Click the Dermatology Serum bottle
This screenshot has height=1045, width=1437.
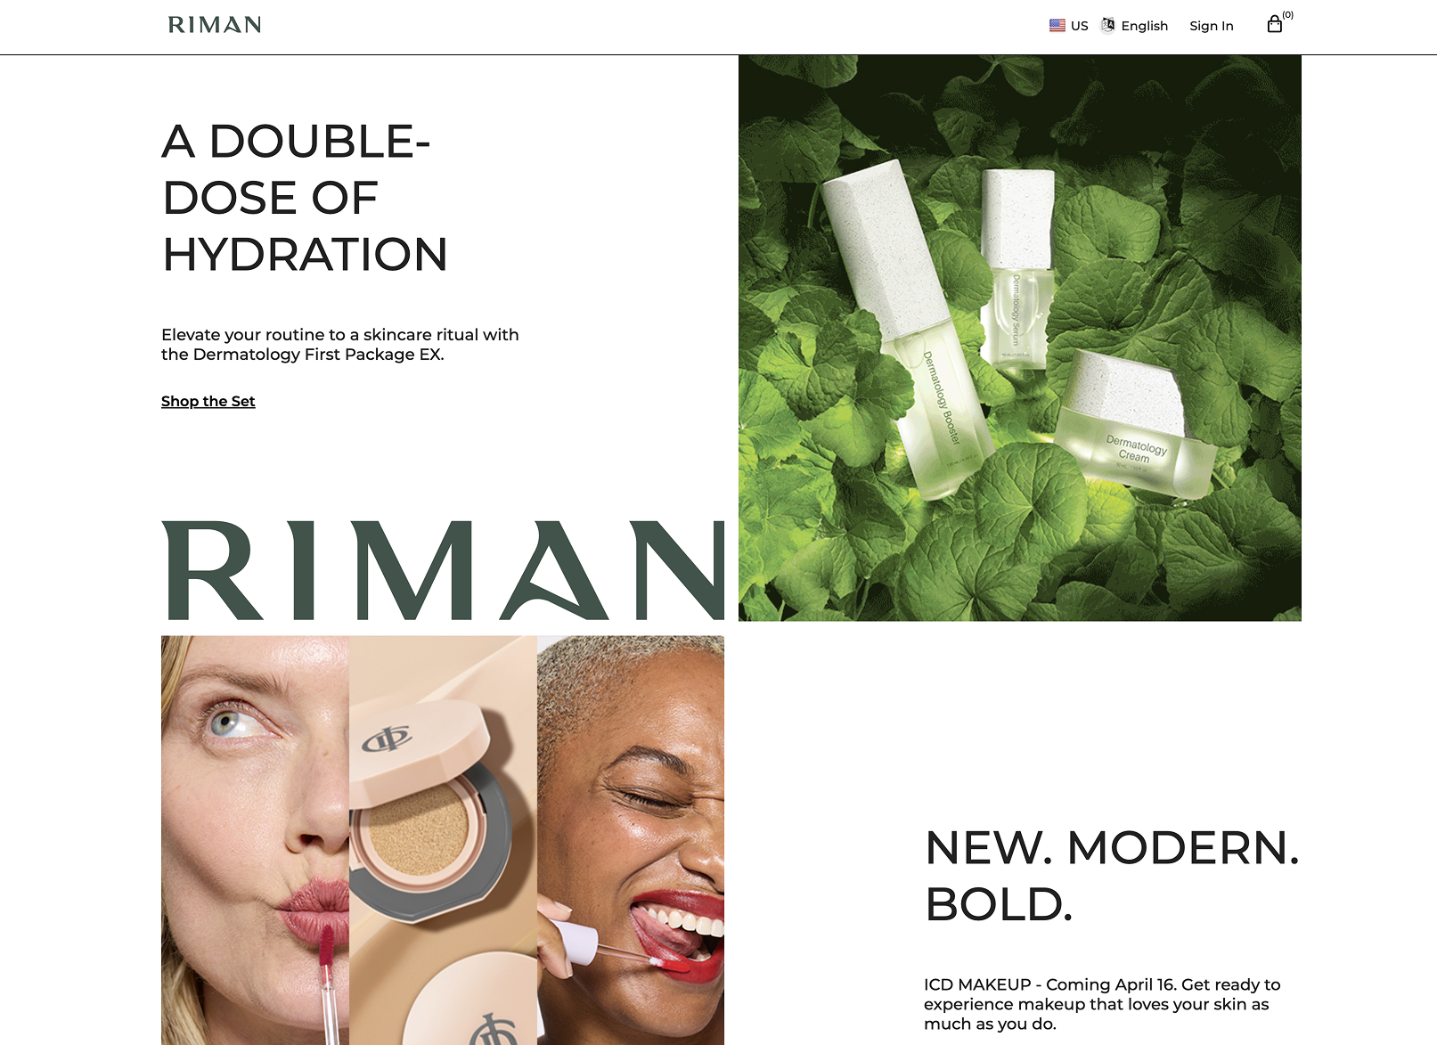pos(1017,267)
